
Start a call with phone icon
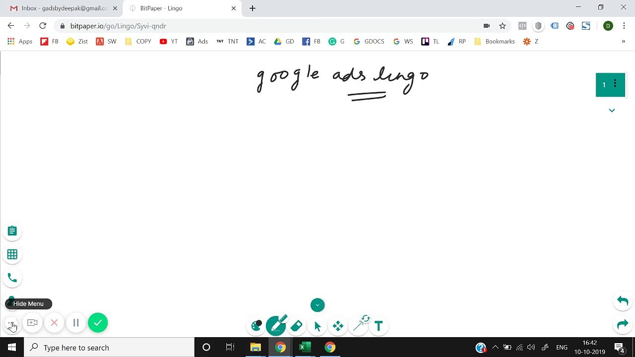coord(12,278)
